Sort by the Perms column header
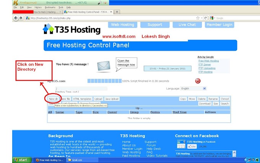This screenshot has height=163, width=260. [155, 112]
